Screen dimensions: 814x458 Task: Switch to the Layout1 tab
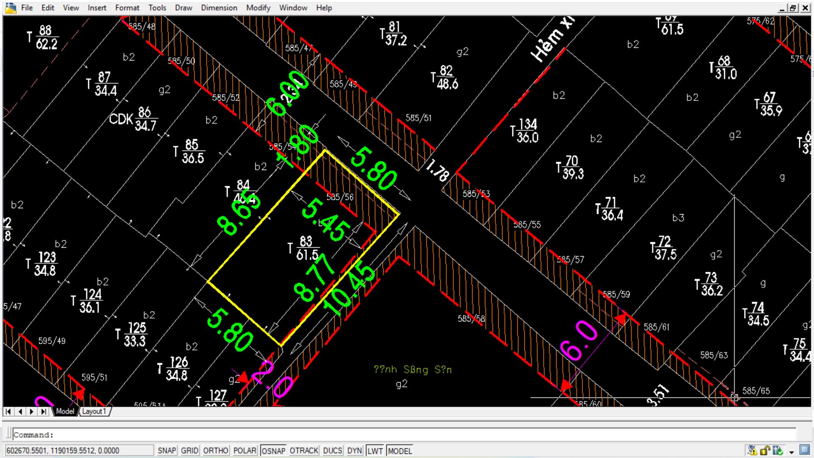coord(94,411)
